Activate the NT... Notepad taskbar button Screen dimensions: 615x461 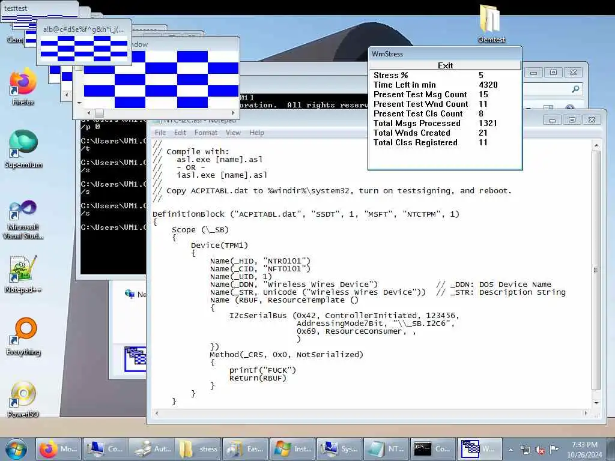point(386,449)
